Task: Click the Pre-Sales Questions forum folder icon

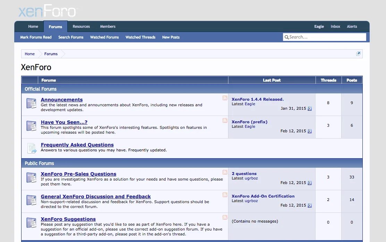Action: pyautogui.click(x=31, y=177)
